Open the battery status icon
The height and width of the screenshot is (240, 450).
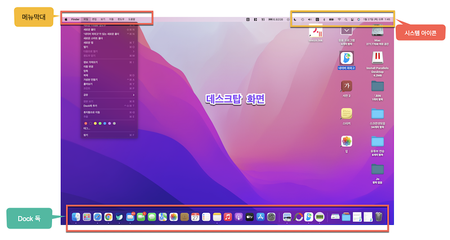(331, 20)
